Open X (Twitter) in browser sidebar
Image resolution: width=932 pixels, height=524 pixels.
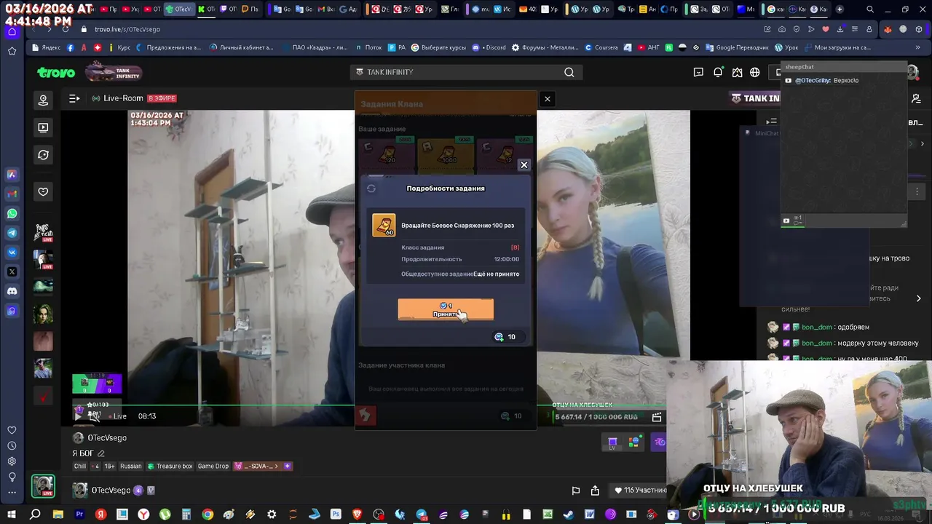[12, 271]
